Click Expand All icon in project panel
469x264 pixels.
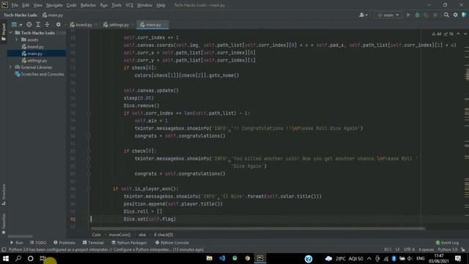click(38, 24)
